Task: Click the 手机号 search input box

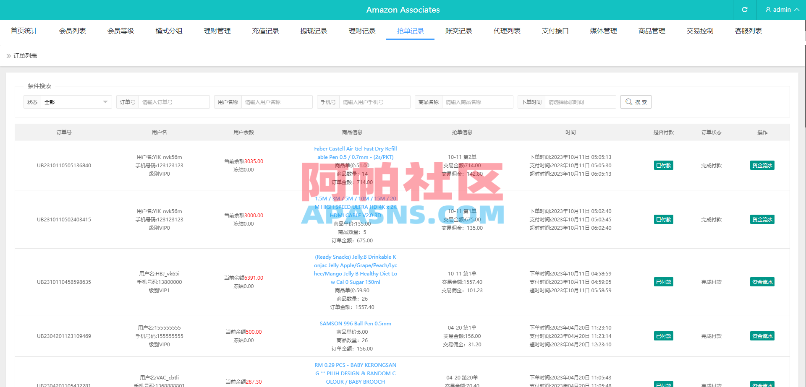Action: click(374, 101)
